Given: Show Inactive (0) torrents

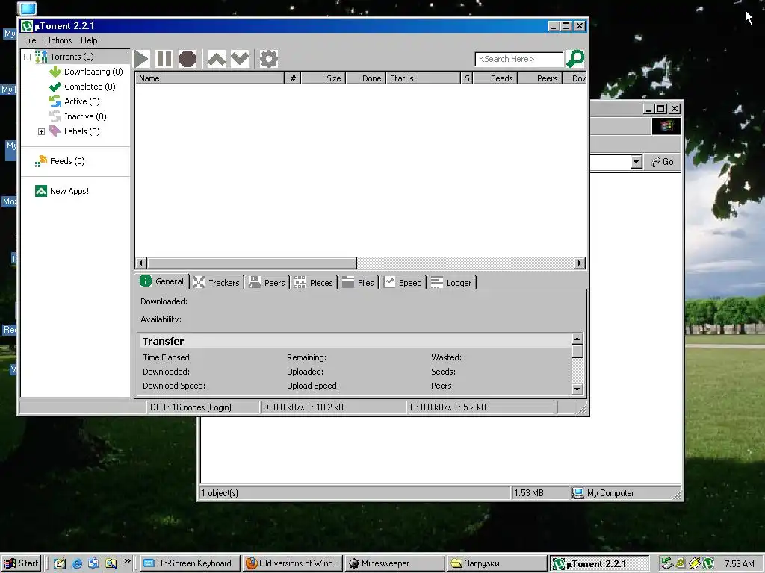Looking at the screenshot, I should tap(78, 116).
